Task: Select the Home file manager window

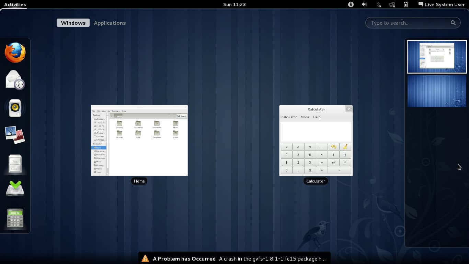Action: tap(139, 141)
